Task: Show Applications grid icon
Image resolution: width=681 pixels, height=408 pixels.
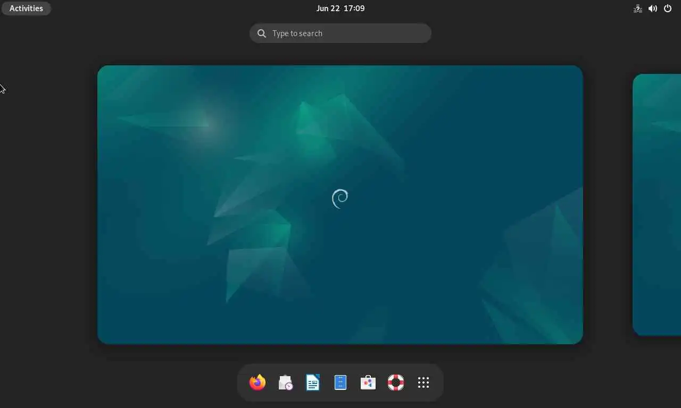Action: coord(423,382)
